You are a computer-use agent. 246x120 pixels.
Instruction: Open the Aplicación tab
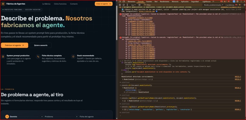coord(185,2)
